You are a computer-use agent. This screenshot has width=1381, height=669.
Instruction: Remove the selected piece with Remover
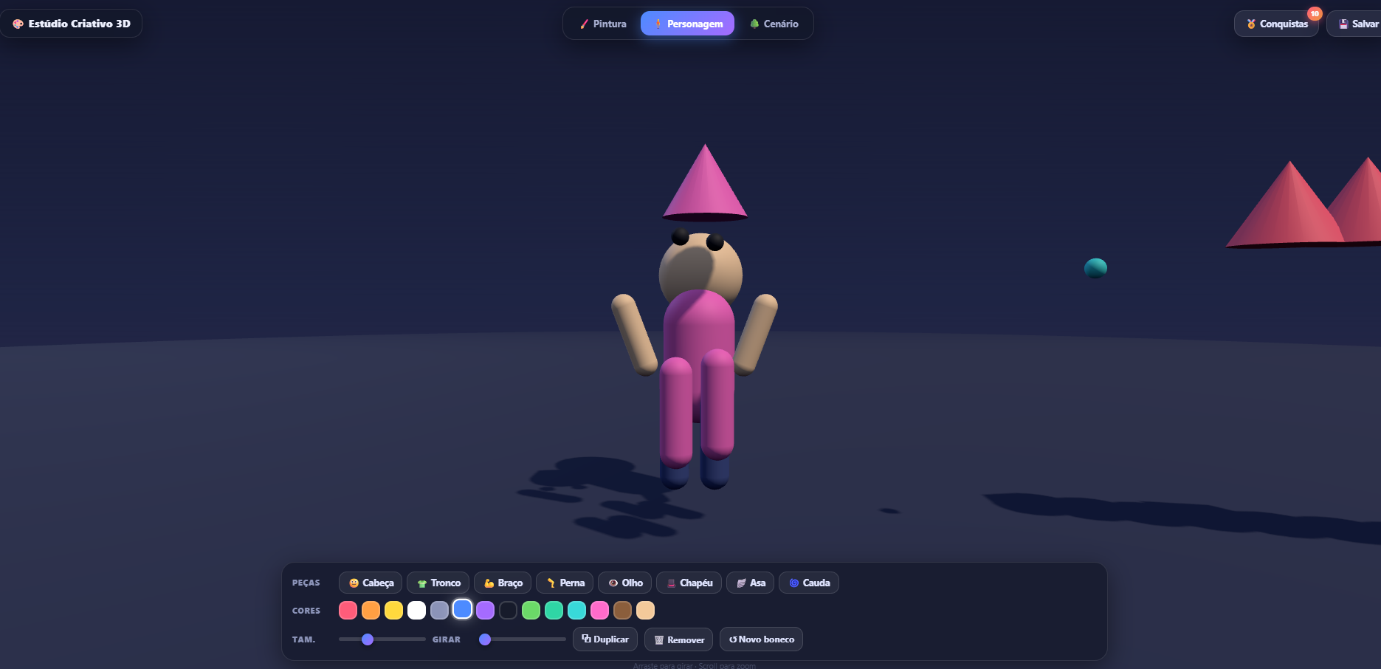(678, 639)
